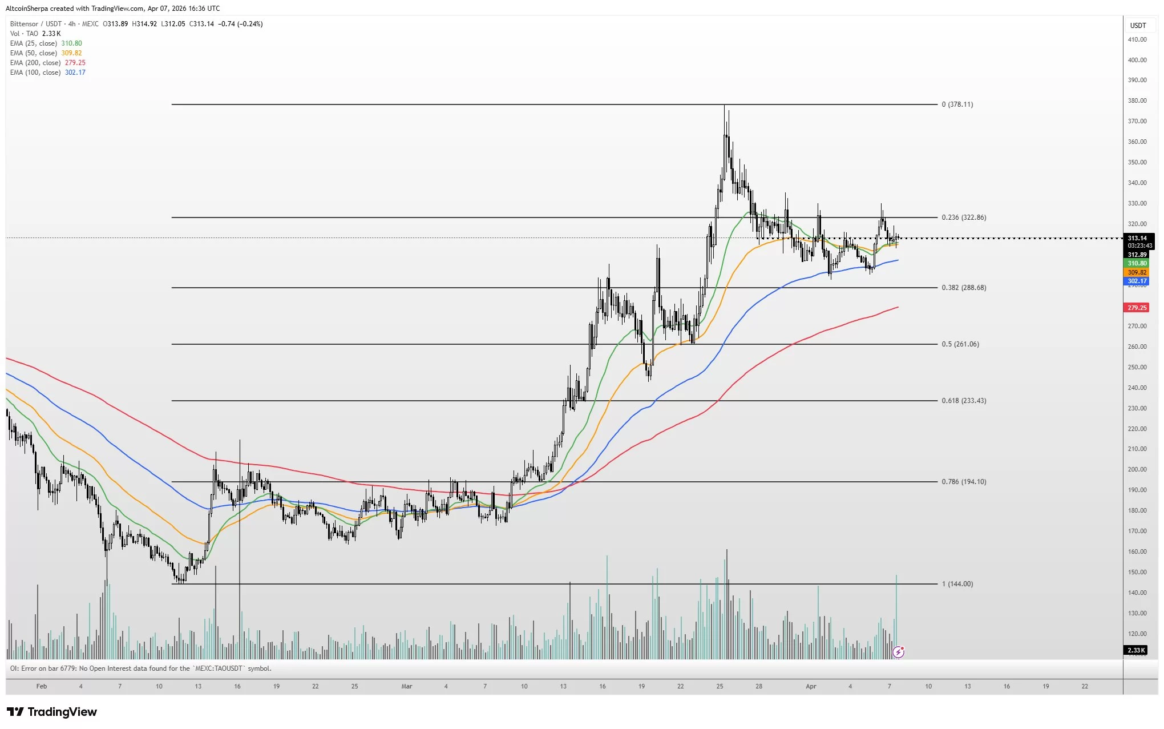Select the Vol · TAO legend entry

[x=24, y=34]
